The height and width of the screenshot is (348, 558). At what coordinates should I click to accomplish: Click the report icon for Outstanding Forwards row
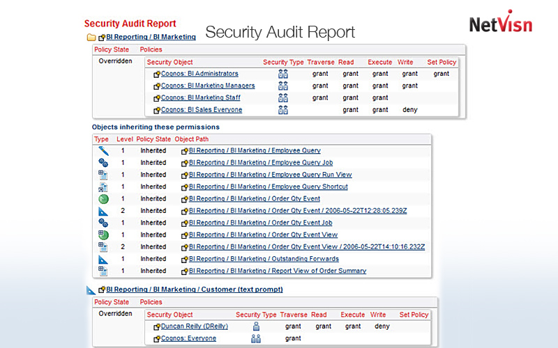tap(103, 259)
